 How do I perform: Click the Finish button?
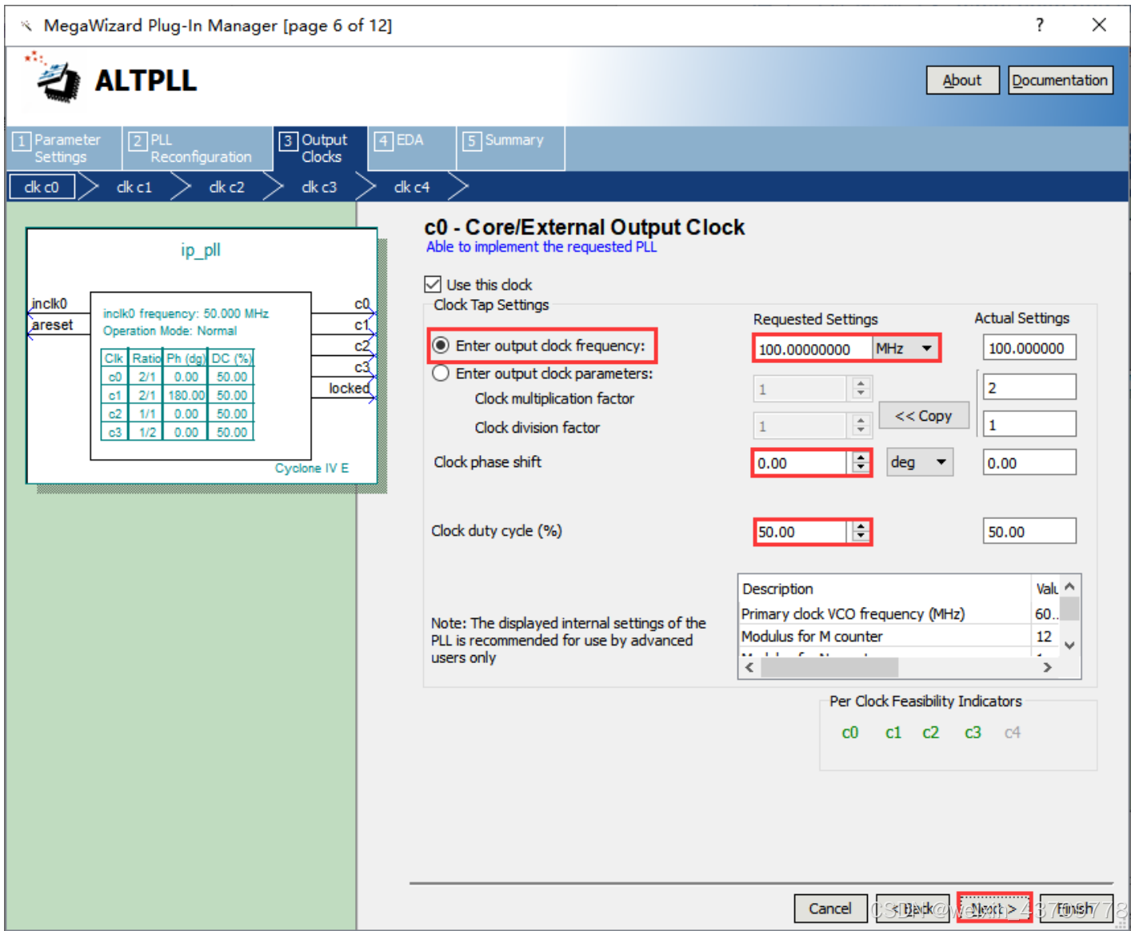tap(1077, 908)
